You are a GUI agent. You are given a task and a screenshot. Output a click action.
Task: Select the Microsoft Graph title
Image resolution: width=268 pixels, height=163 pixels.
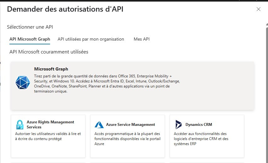coord(51,69)
